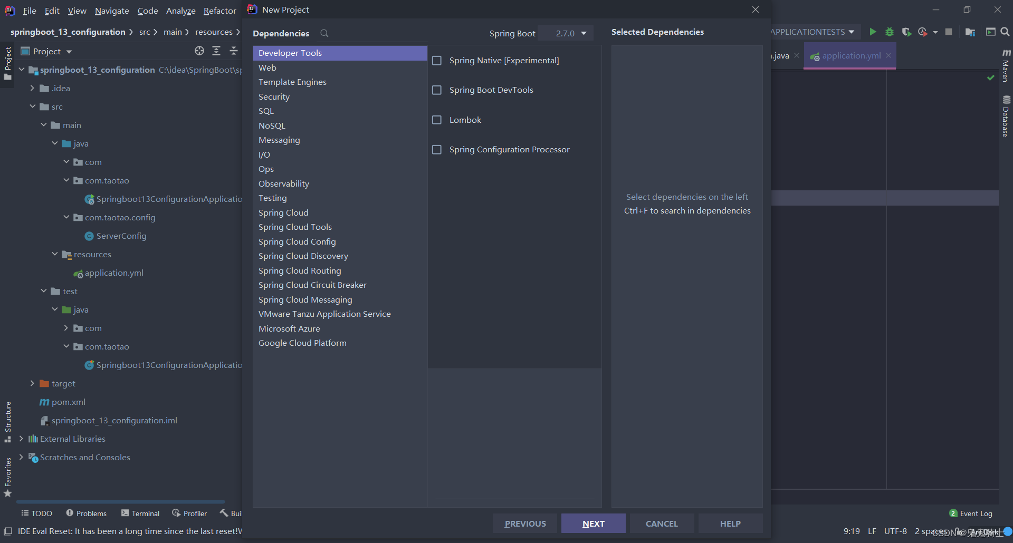Open the Structure tool window
Screen dimensions: 1013x543
(8, 422)
